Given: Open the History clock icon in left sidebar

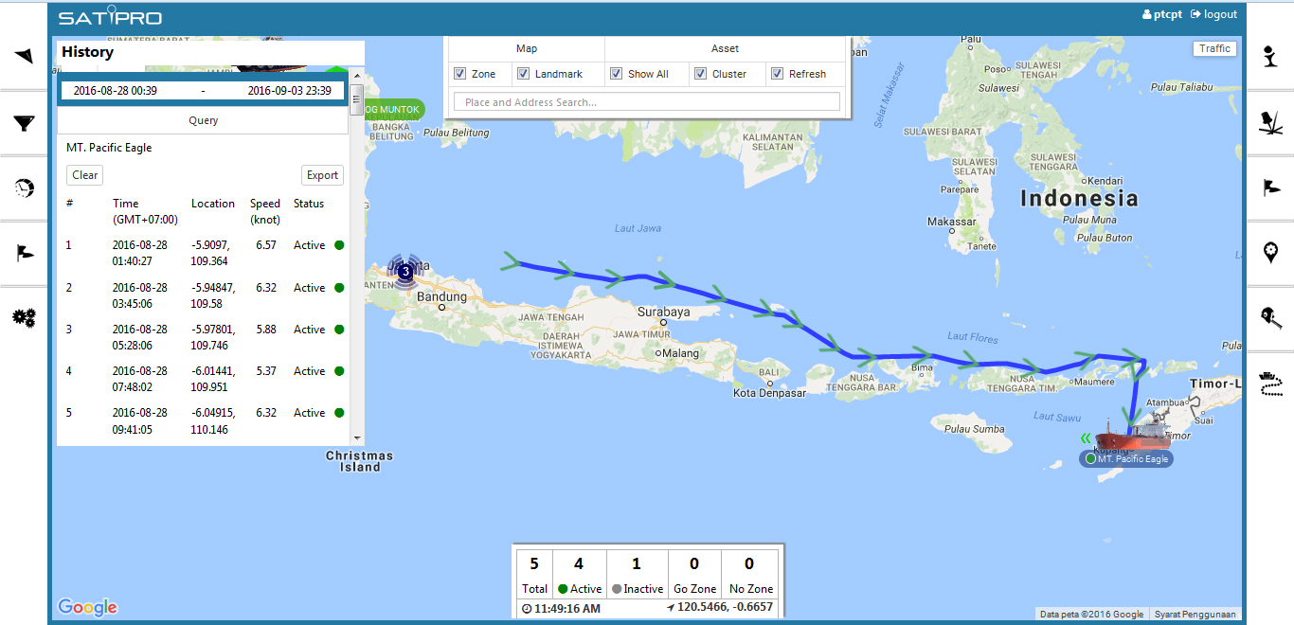Looking at the screenshot, I should click(x=24, y=187).
